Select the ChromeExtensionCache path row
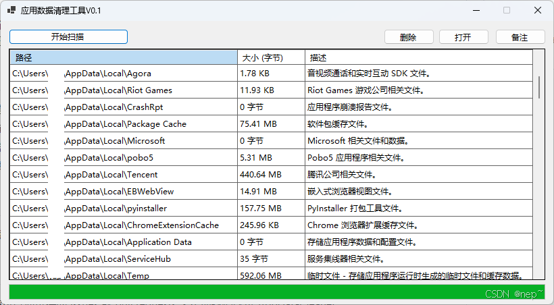This screenshot has height=305, width=554. tap(124, 225)
